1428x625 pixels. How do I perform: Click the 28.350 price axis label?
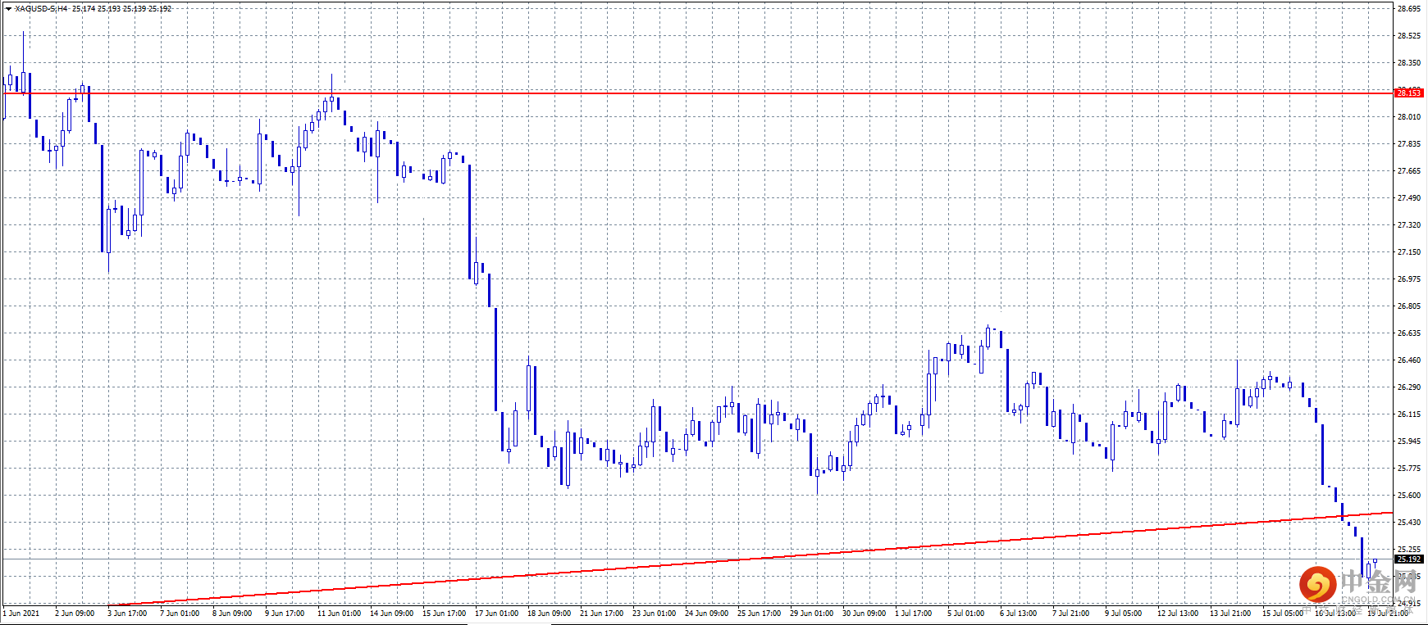[1409, 63]
